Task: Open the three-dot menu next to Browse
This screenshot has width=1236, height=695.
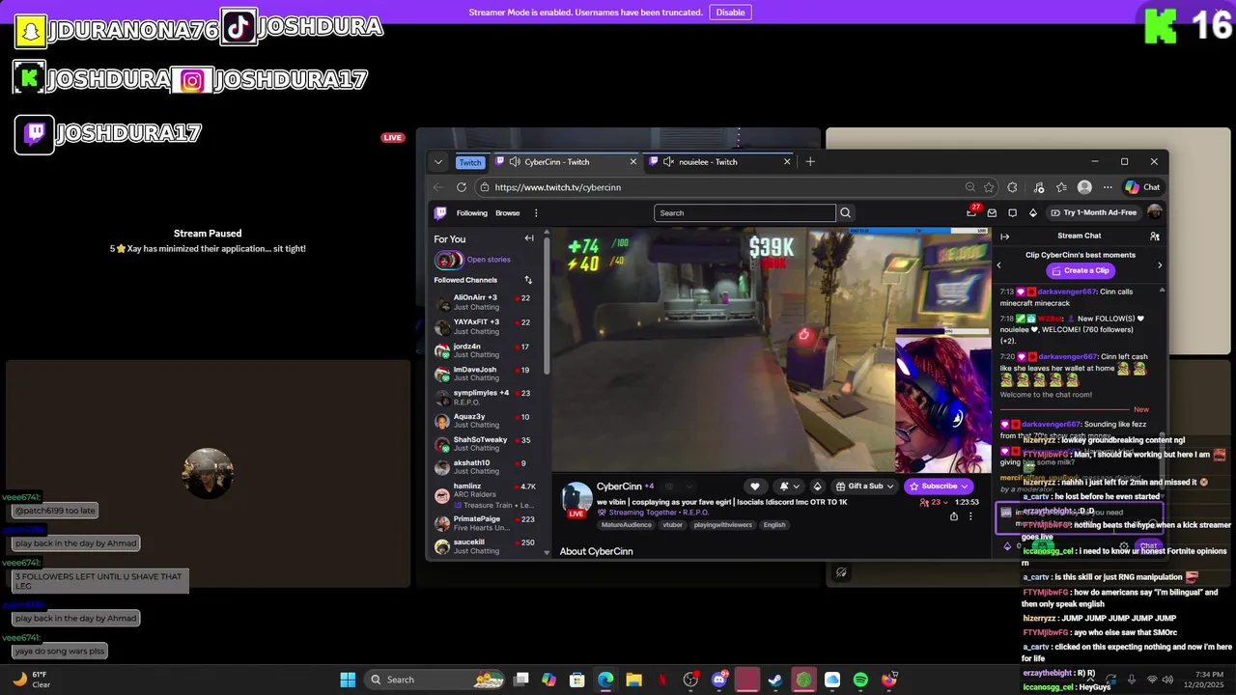Action: (x=536, y=212)
